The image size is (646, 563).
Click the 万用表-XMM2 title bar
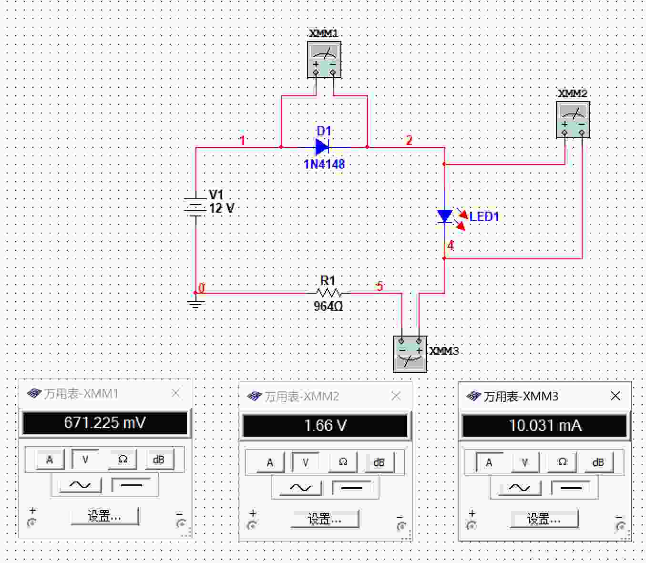(x=325, y=396)
